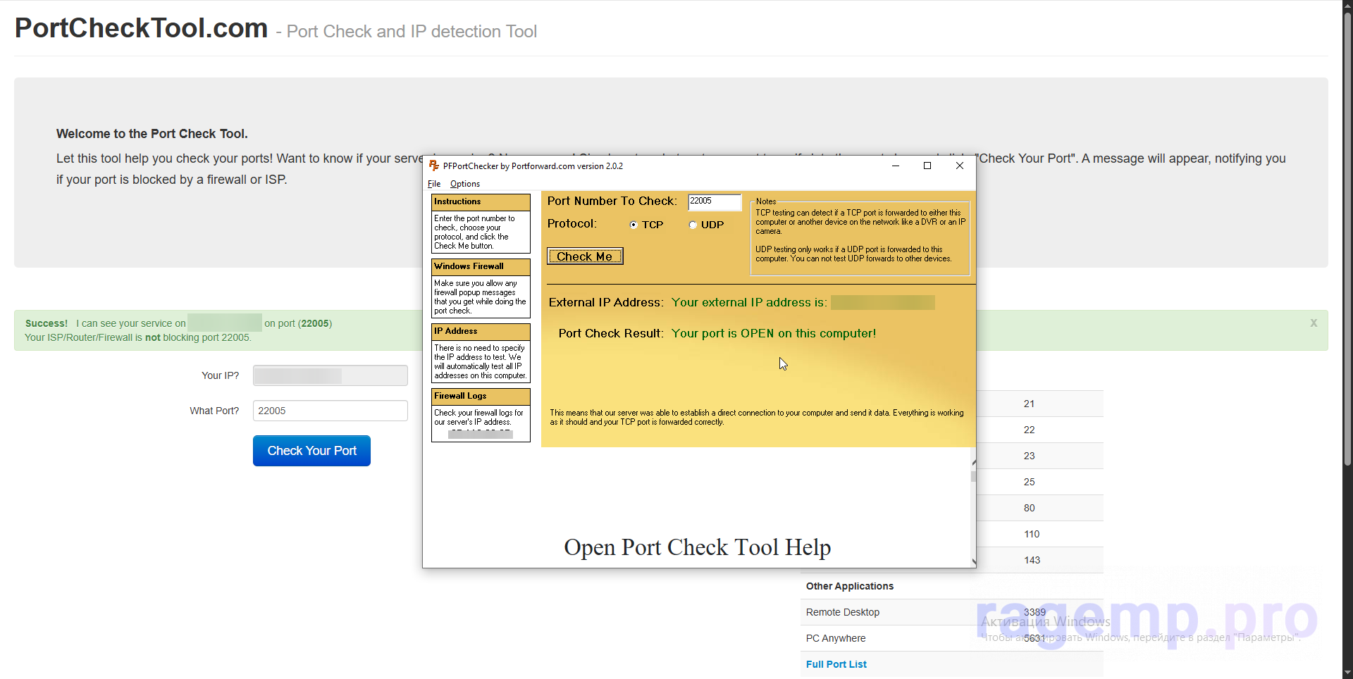Maximize the PFPortChecker window

point(927,166)
